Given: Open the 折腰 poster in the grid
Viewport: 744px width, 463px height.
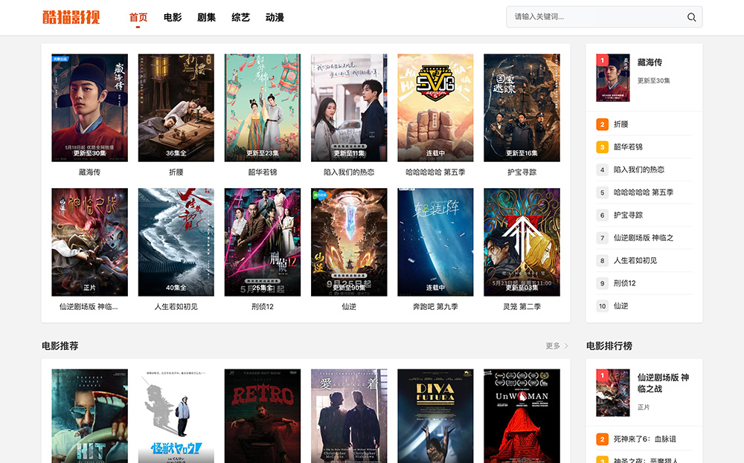Looking at the screenshot, I should click(176, 108).
